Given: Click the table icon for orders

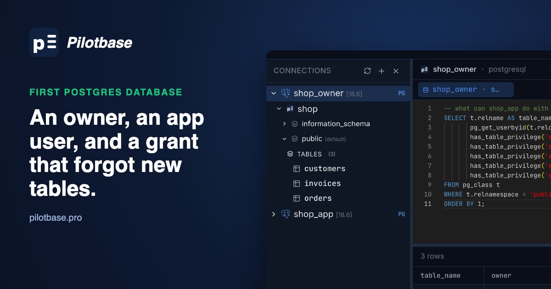Looking at the screenshot, I should [x=297, y=198].
